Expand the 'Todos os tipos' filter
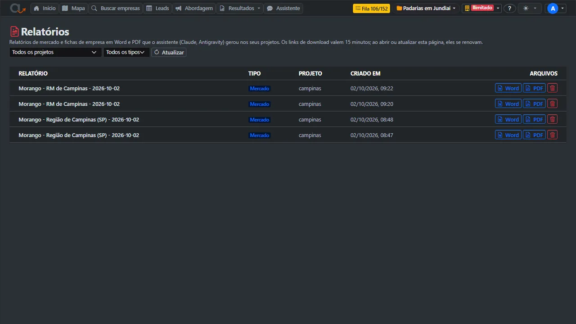 tap(126, 52)
